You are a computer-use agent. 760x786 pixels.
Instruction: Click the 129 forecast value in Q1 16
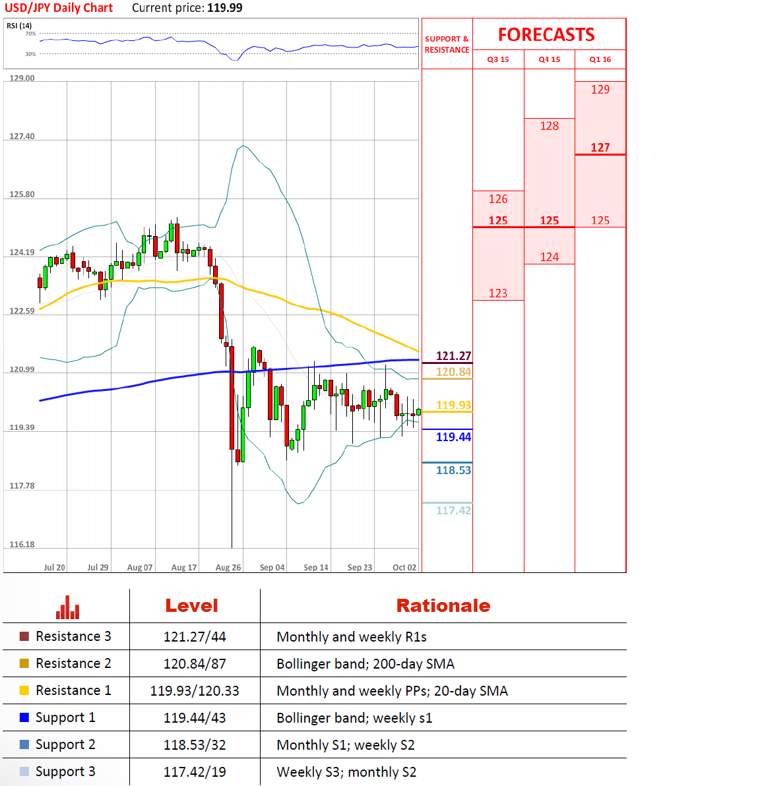pos(600,90)
